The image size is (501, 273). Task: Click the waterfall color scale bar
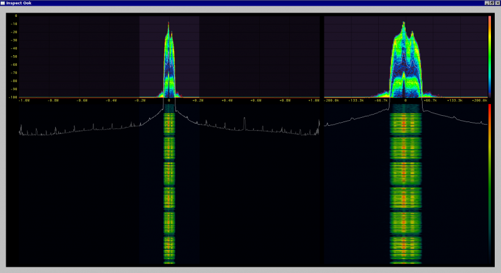point(490,182)
